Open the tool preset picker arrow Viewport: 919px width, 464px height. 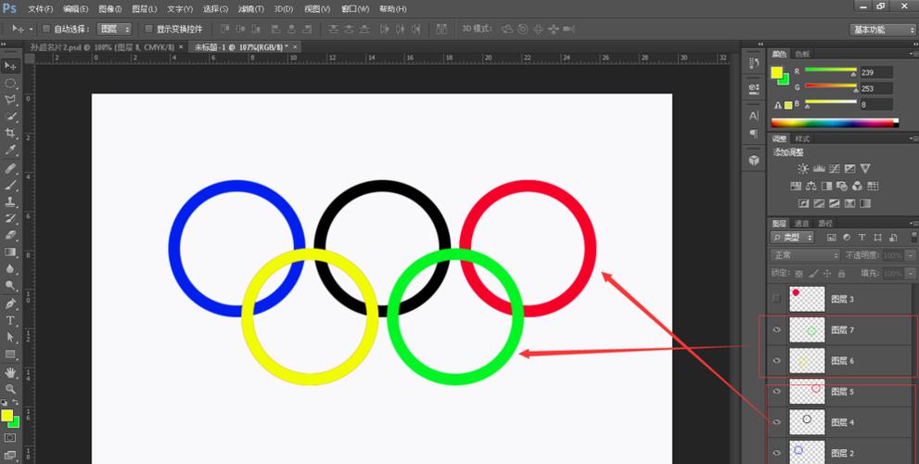click(x=31, y=29)
